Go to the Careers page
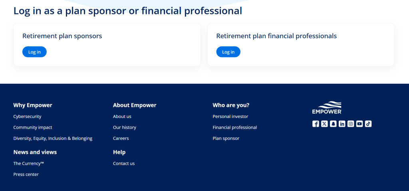 121,138
